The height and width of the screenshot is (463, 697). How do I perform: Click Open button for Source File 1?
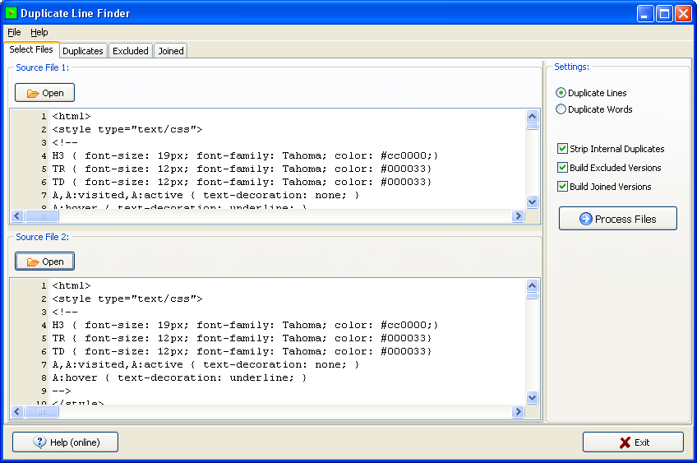44,93
